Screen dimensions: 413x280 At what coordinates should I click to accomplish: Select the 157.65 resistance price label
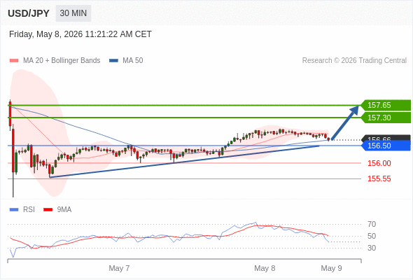click(x=386, y=105)
